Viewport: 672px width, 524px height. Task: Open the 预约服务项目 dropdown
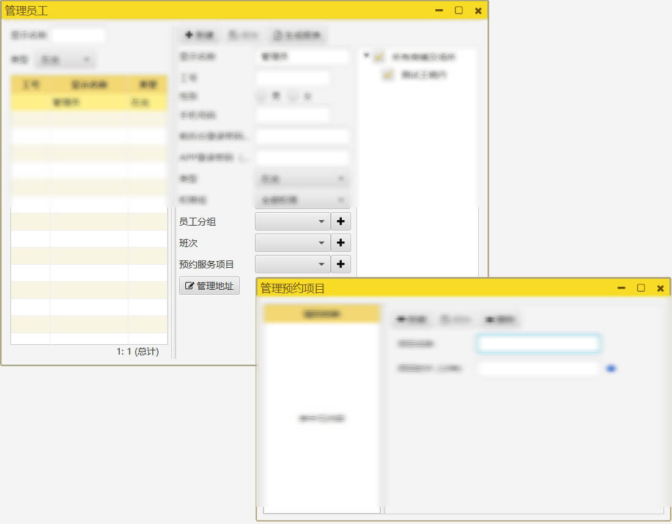(x=292, y=264)
